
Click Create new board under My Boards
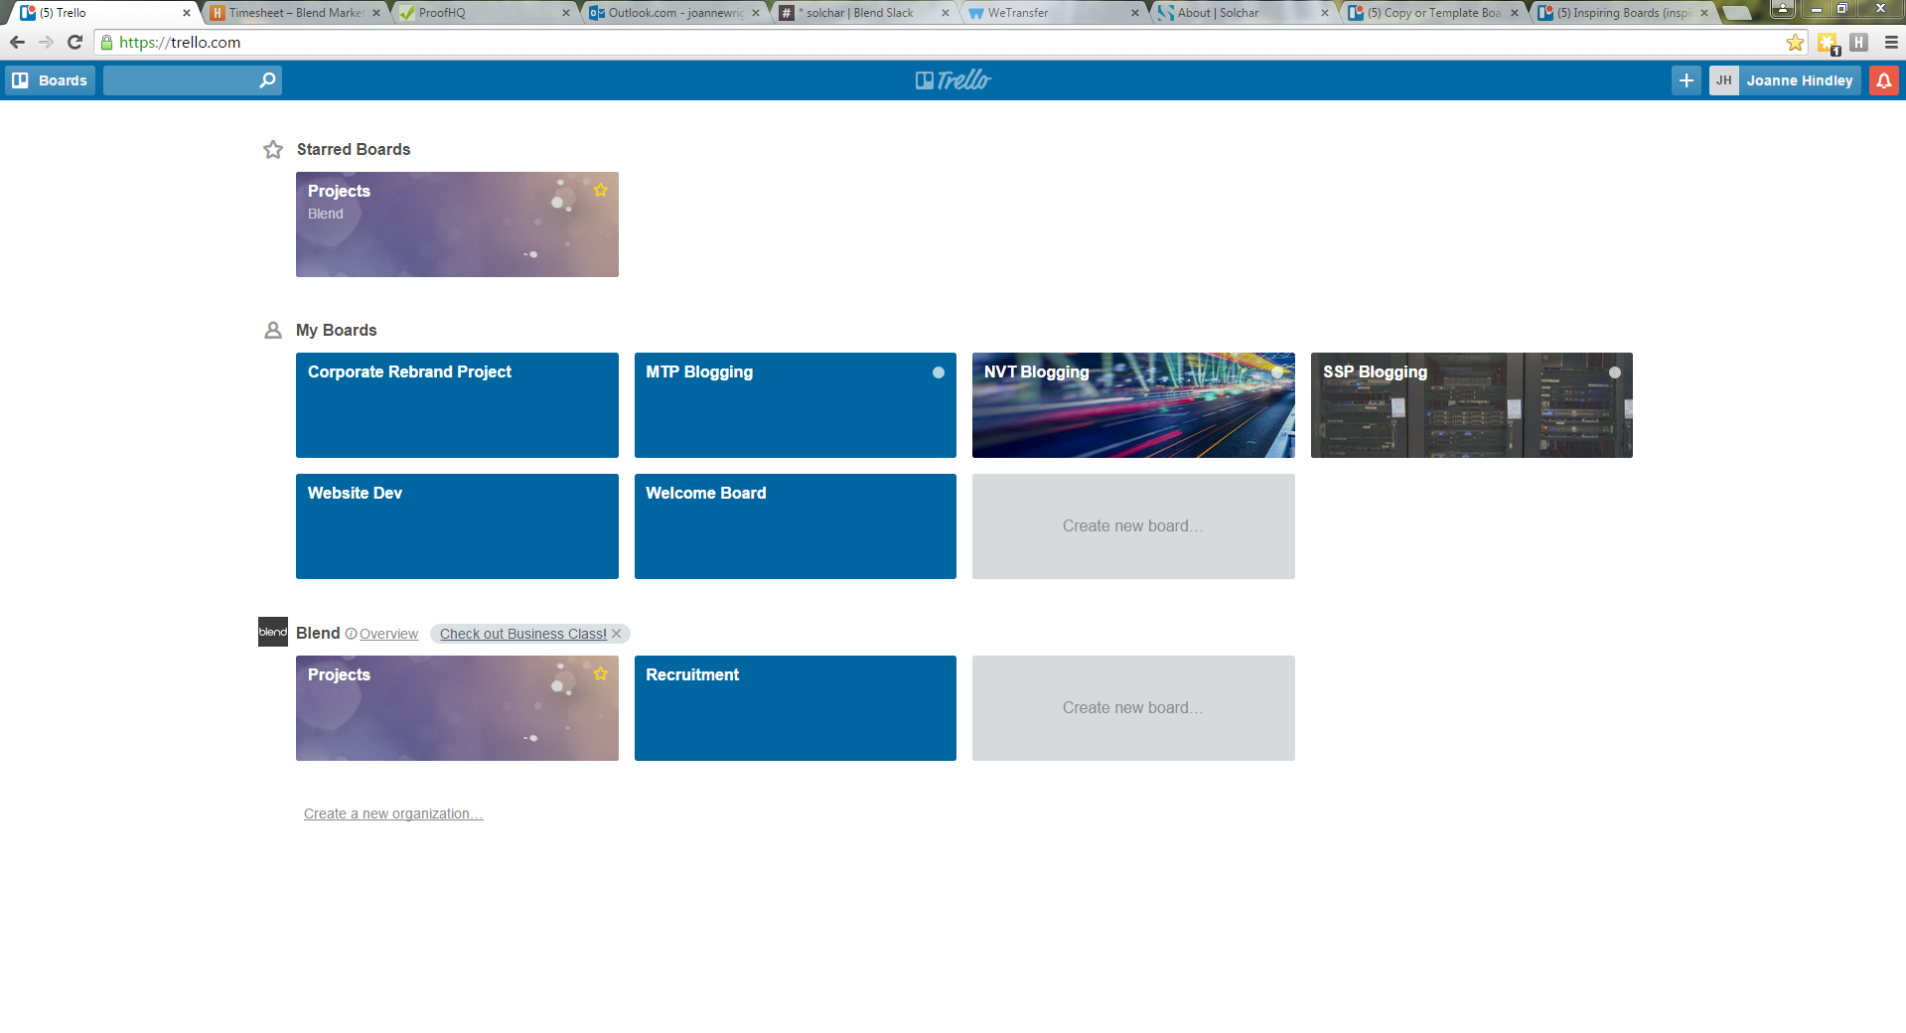click(x=1133, y=526)
